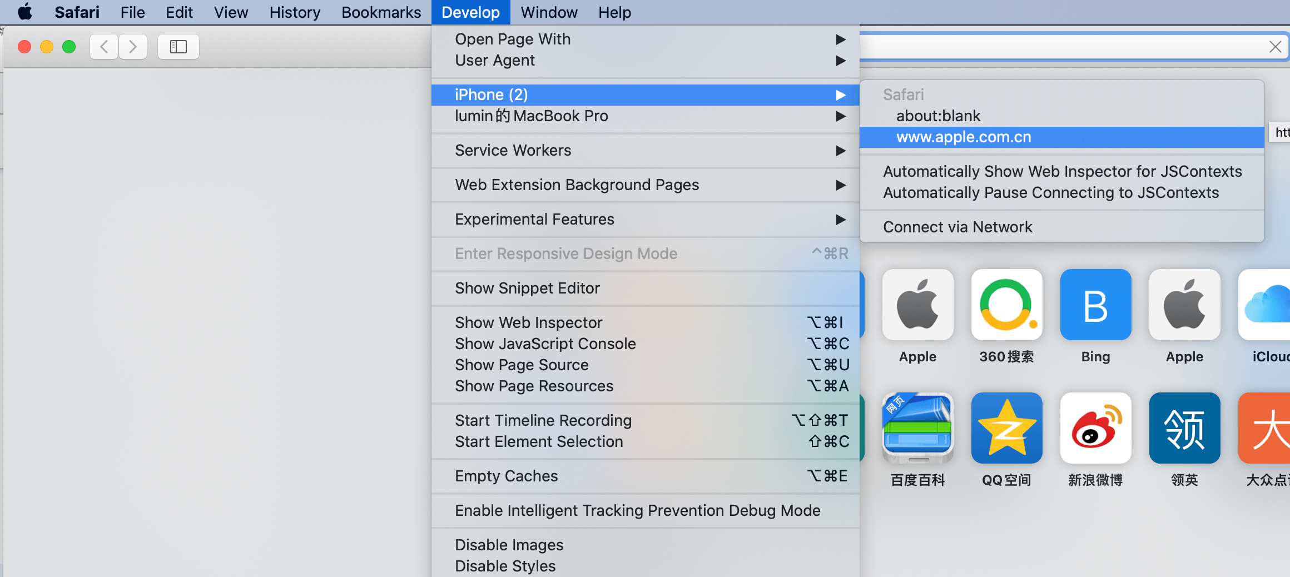Image resolution: width=1290 pixels, height=577 pixels.
Task: Open the QQ空间 favorite icon
Action: pyautogui.click(x=1006, y=428)
